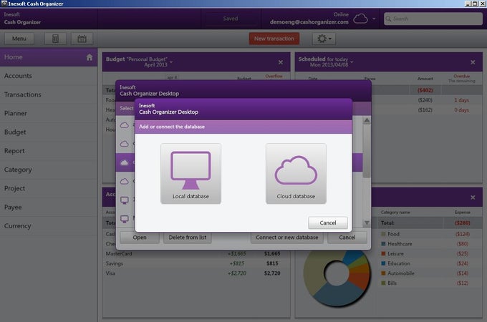Click the Amount column header in Scheduled
The width and height of the screenshot is (487, 322).
[425, 79]
